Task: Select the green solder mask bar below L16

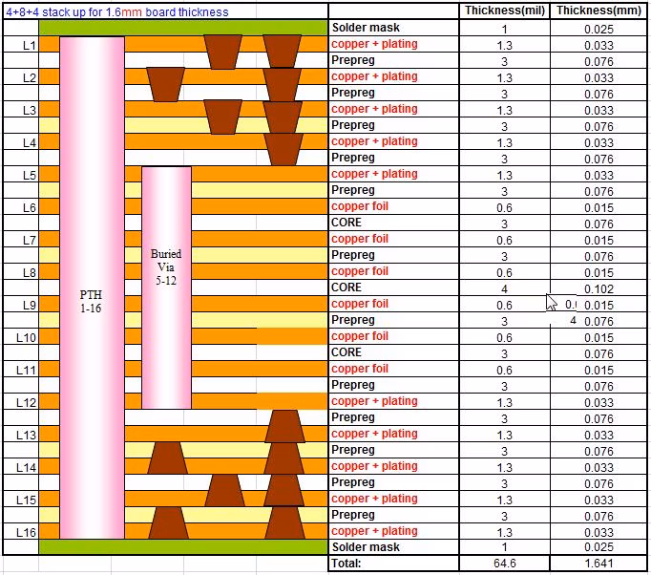Action: (x=183, y=546)
